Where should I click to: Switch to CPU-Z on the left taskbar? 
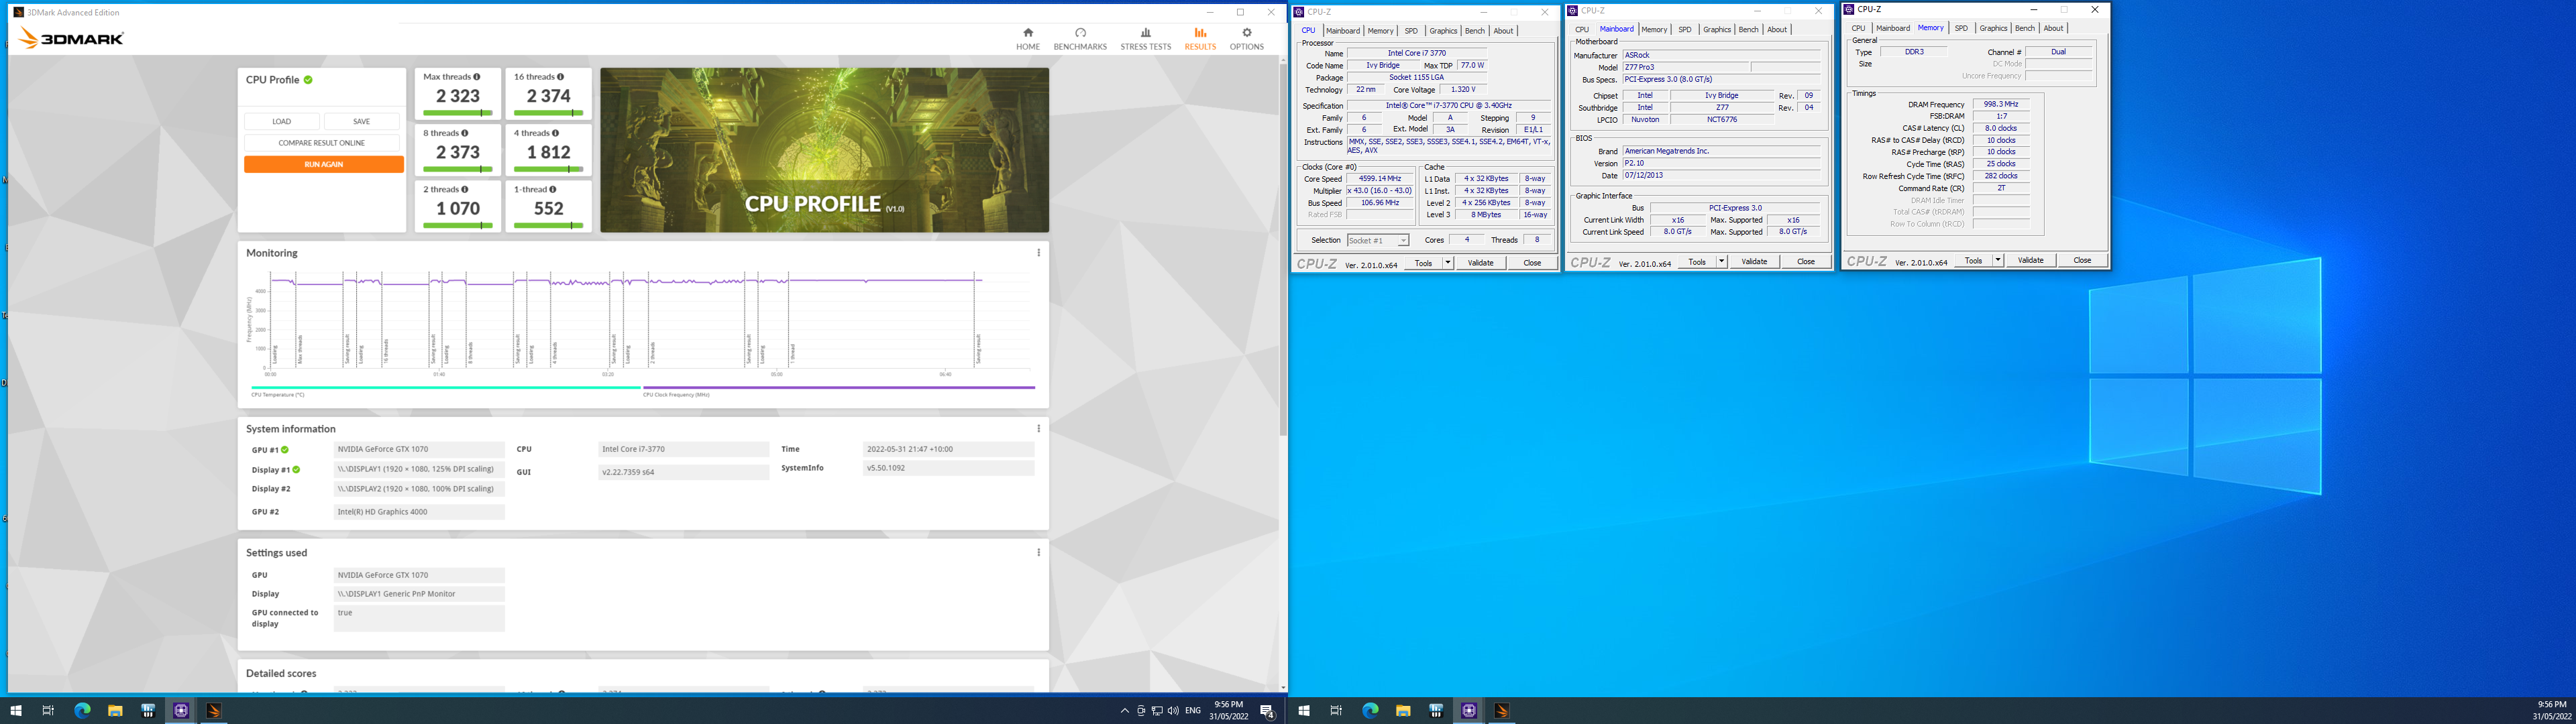tap(181, 711)
